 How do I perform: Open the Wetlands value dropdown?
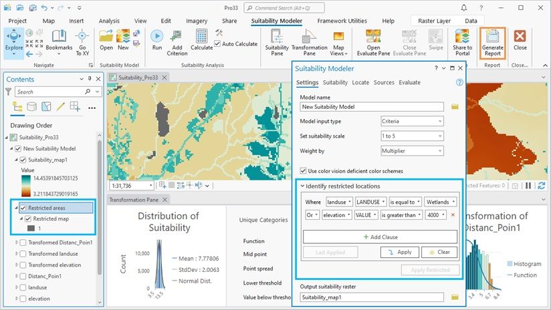[x=441, y=202]
